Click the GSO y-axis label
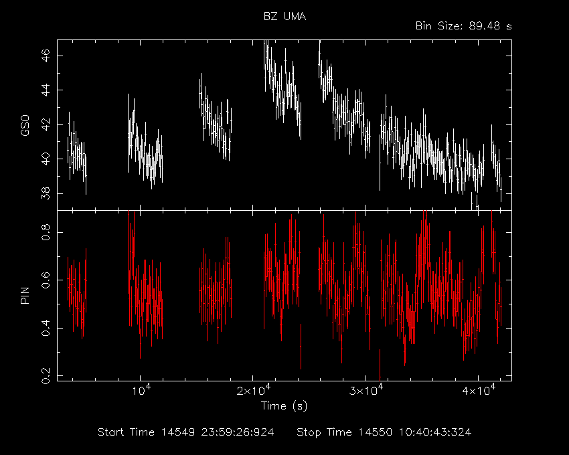 click(x=25, y=126)
